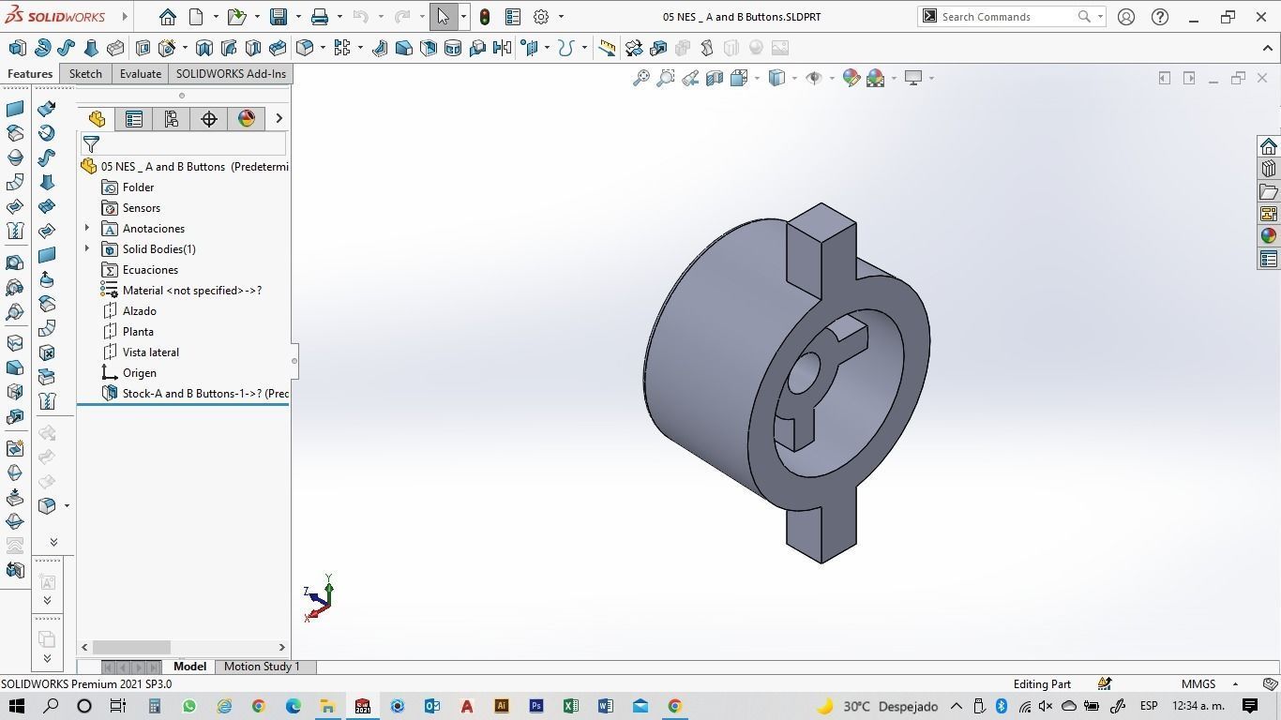Print the document

[320, 17]
